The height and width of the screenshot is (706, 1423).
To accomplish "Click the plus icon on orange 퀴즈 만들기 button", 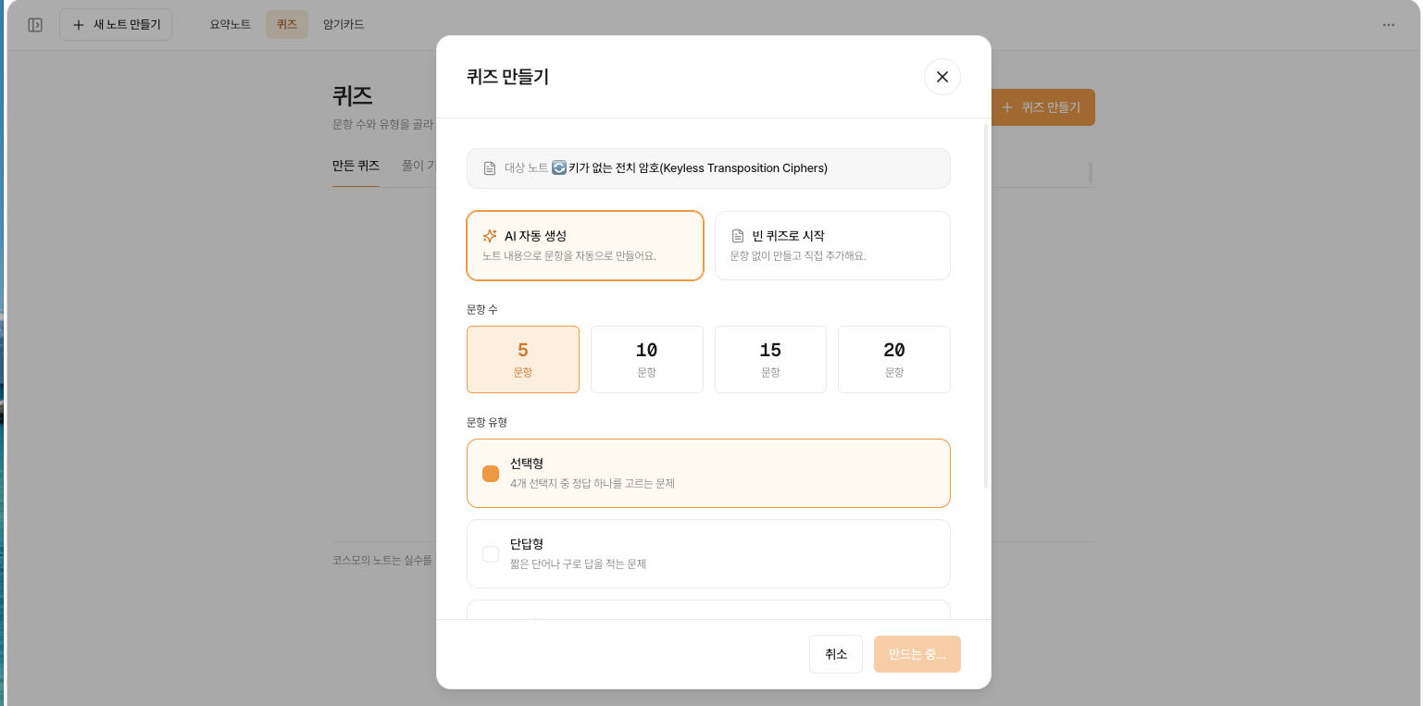I will [1007, 107].
